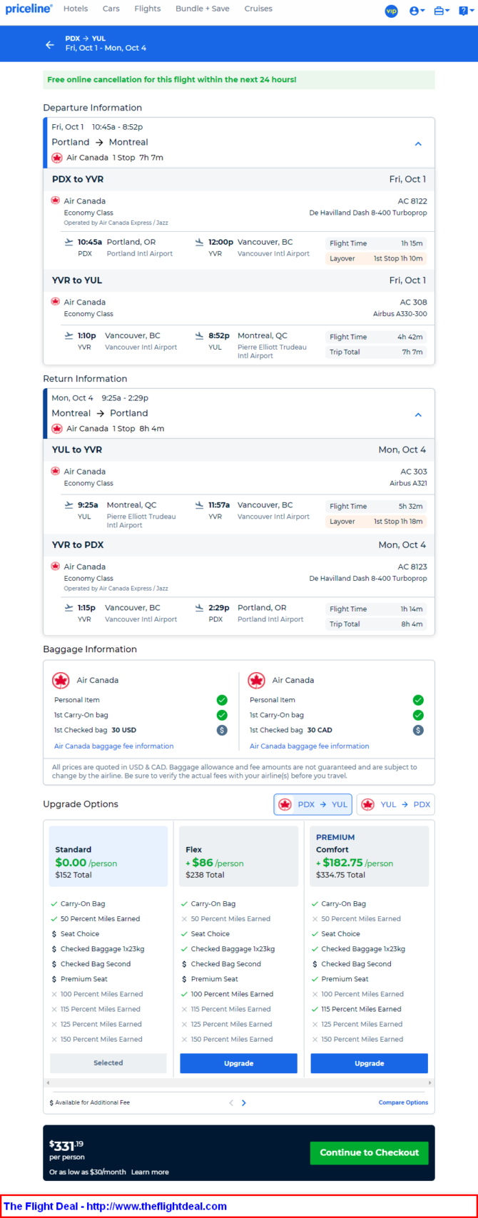Image resolution: width=478 pixels, height=1218 pixels.
Task: Click takeoff icon beside 1:15p Vancouver
Action: point(68,608)
